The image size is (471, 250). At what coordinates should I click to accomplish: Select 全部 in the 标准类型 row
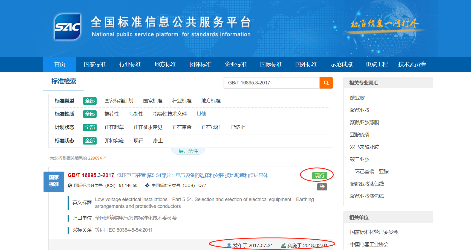tap(90, 101)
